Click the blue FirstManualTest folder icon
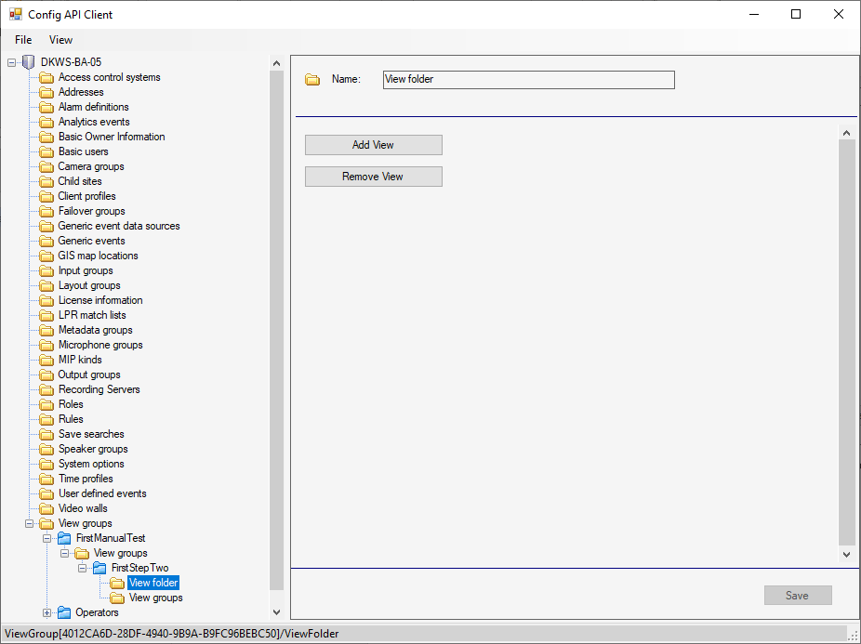The image size is (861, 644). 64,538
